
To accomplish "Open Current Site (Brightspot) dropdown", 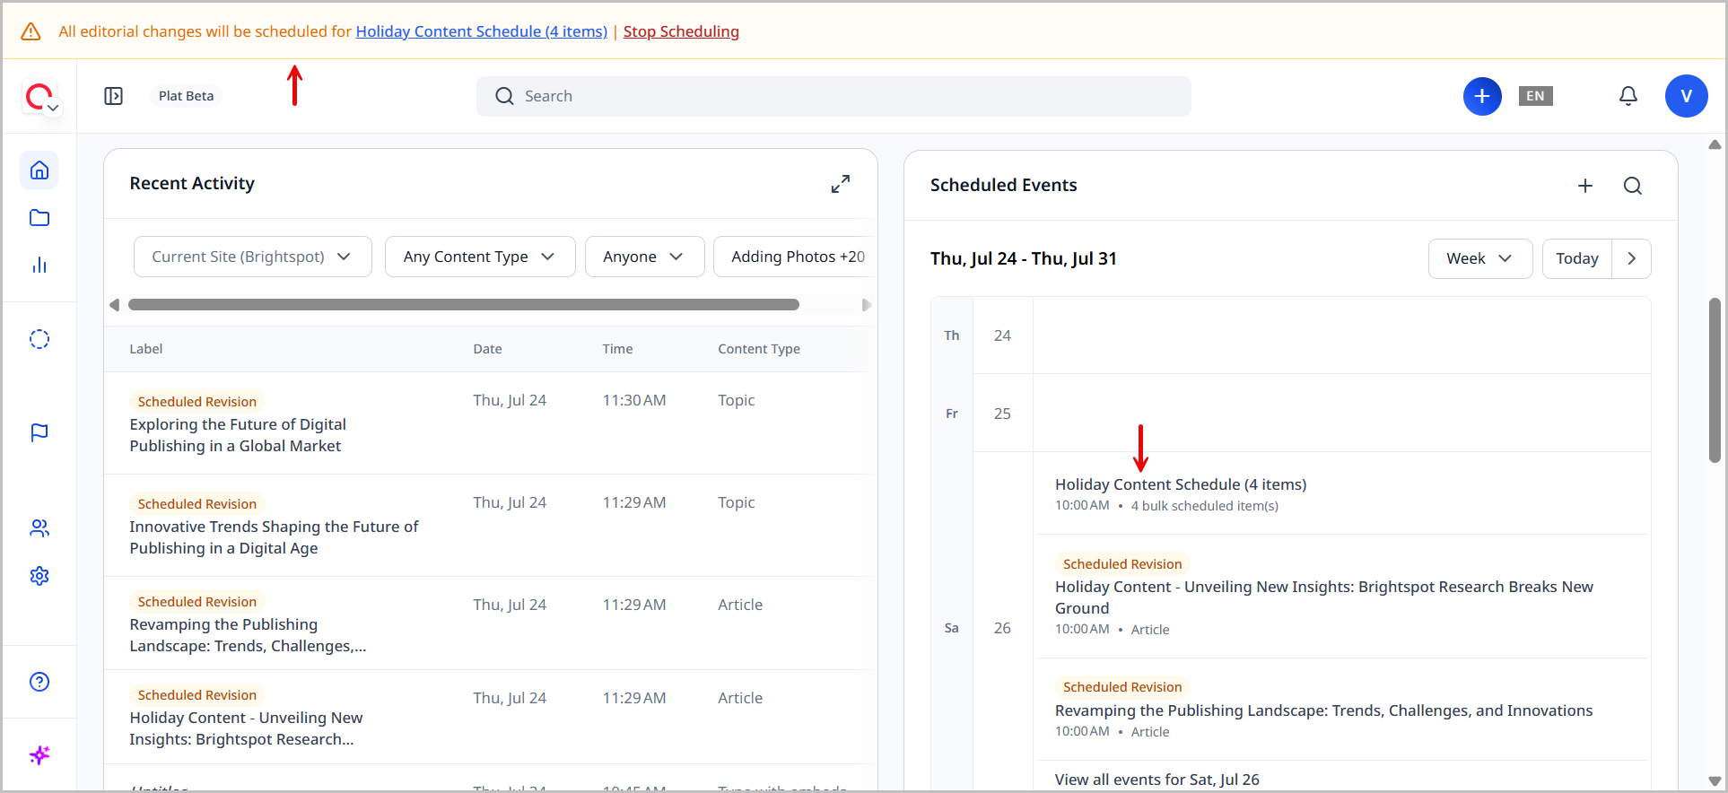I will coord(252,257).
